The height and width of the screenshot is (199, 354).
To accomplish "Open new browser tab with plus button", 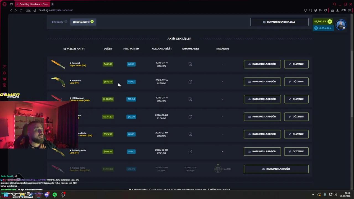I will [52, 4].
